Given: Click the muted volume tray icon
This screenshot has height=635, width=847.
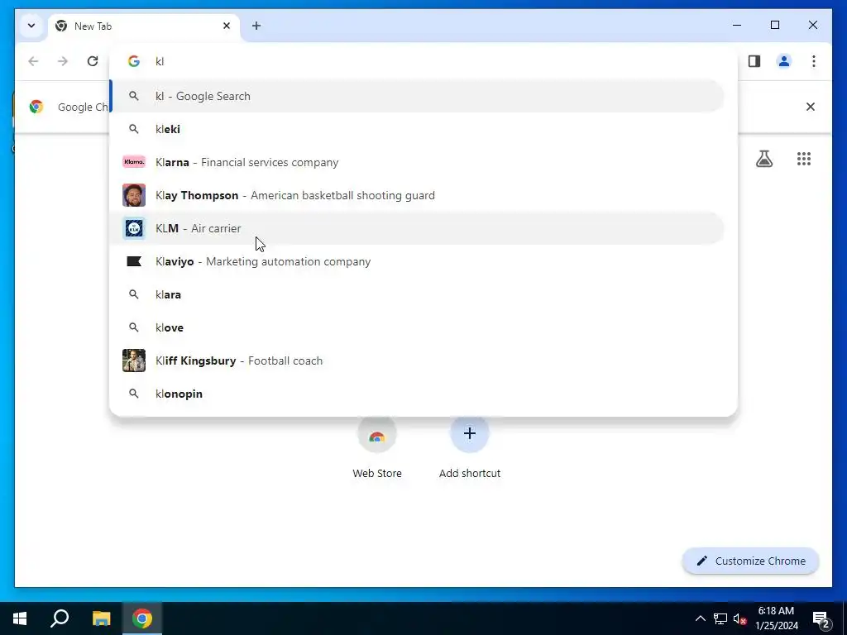Looking at the screenshot, I should tap(740, 618).
